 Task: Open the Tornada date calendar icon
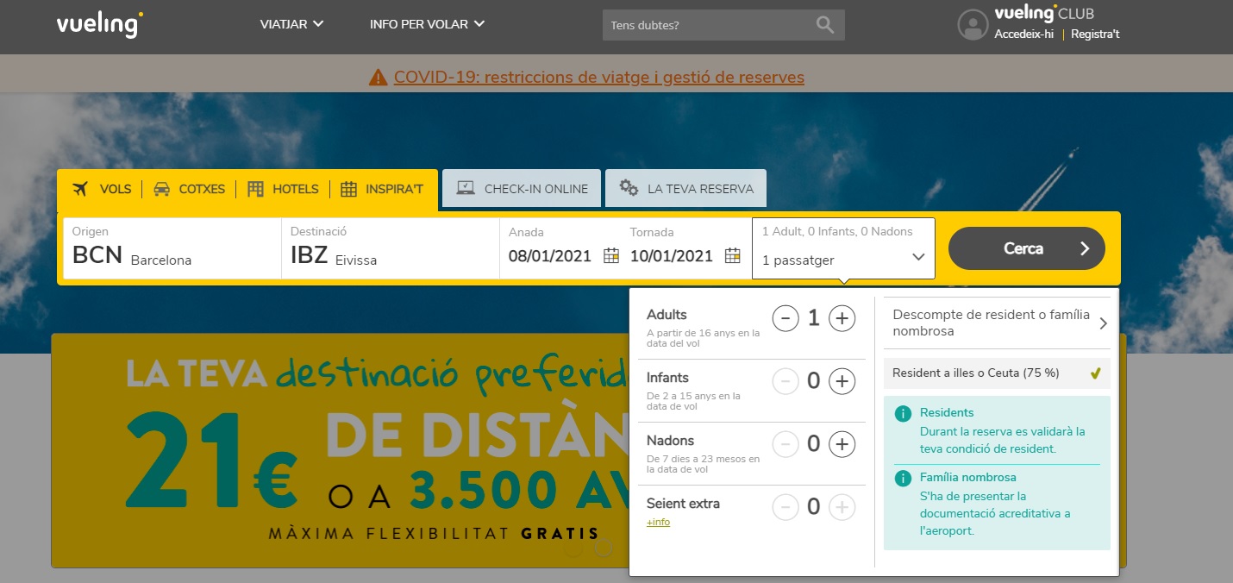(x=732, y=255)
